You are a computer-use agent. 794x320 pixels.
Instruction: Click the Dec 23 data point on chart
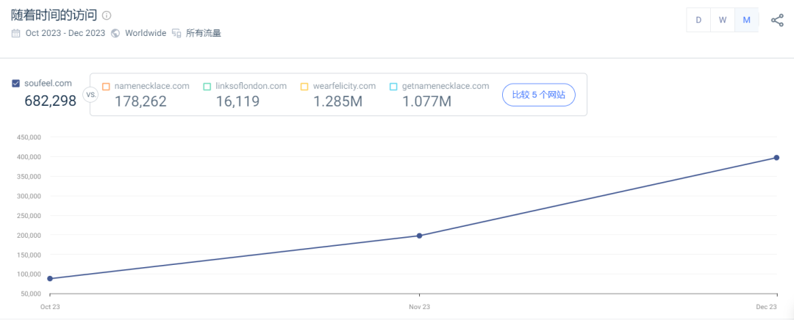point(776,158)
